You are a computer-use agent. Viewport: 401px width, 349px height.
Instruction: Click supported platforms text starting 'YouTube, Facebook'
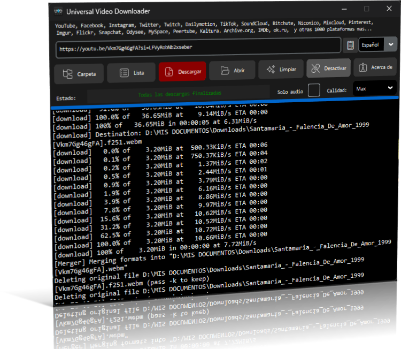[x=214, y=27]
